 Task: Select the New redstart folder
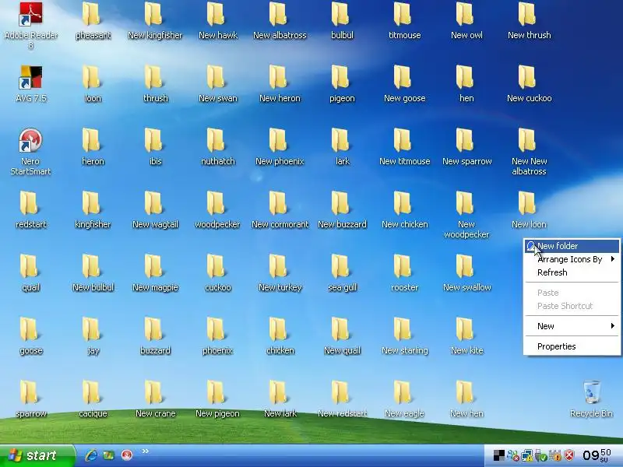(x=342, y=399)
